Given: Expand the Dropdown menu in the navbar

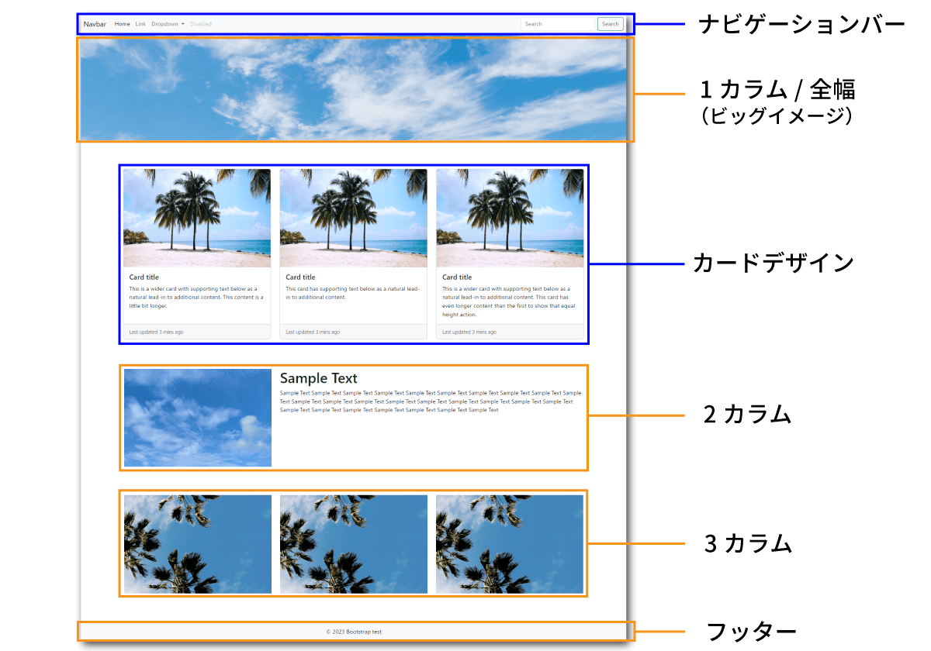Looking at the screenshot, I should coord(168,24).
